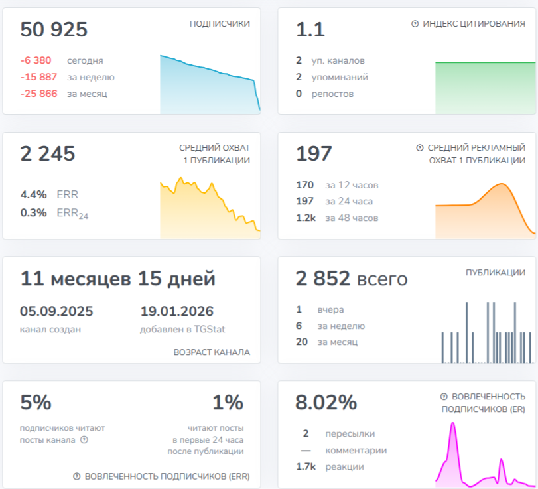Click help icon beside ВОВЛЕЧЕННОСТЬ ПОДПИСЧИКОВ (ERR)
Image resolution: width=538 pixels, height=489 pixels.
[x=77, y=476]
